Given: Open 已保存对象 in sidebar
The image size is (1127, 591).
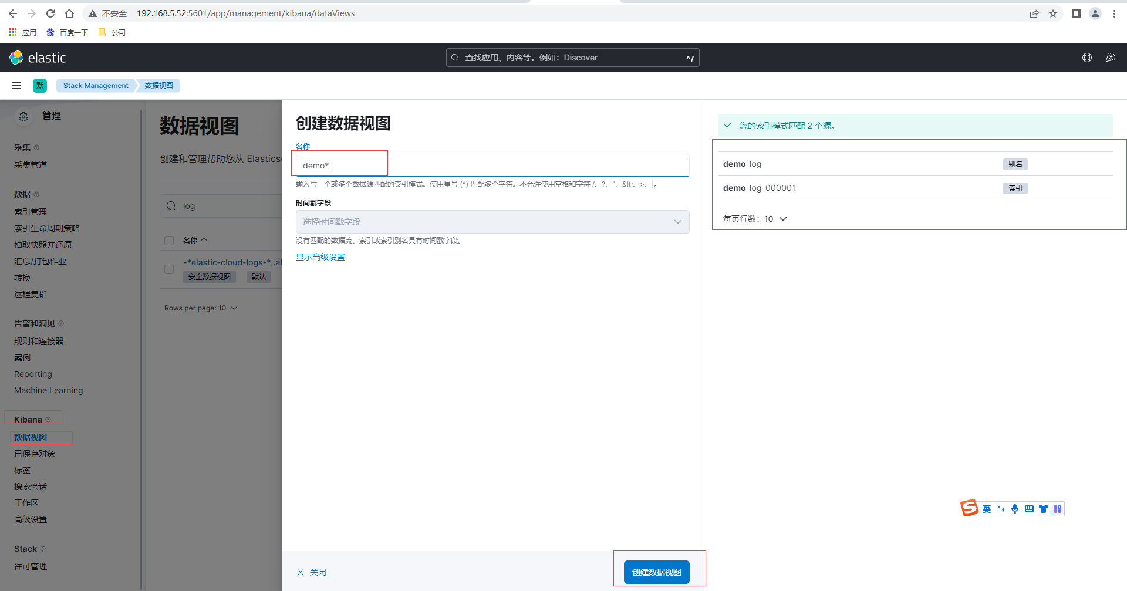Looking at the screenshot, I should [35, 454].
